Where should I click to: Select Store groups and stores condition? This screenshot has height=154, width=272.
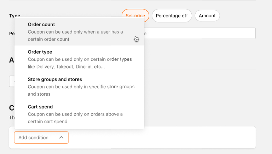pyautogui.click(x=55, y=79)
